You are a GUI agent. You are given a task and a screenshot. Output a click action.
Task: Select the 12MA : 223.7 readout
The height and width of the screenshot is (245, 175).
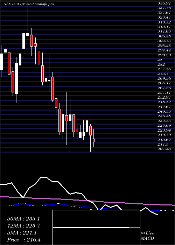pyautogui.click(x=23, y=226)
